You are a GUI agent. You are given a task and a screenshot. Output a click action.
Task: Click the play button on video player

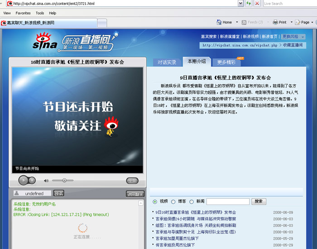click(x=24, y=180)
